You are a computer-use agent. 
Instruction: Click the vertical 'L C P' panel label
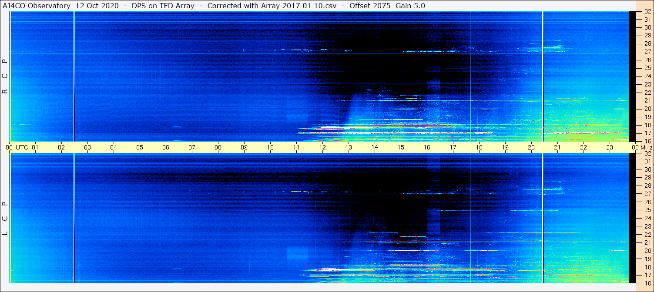(x=5, y=218)
